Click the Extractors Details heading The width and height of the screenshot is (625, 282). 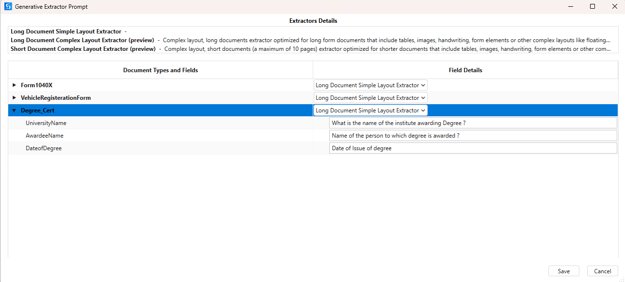click(x=313, y=21)
